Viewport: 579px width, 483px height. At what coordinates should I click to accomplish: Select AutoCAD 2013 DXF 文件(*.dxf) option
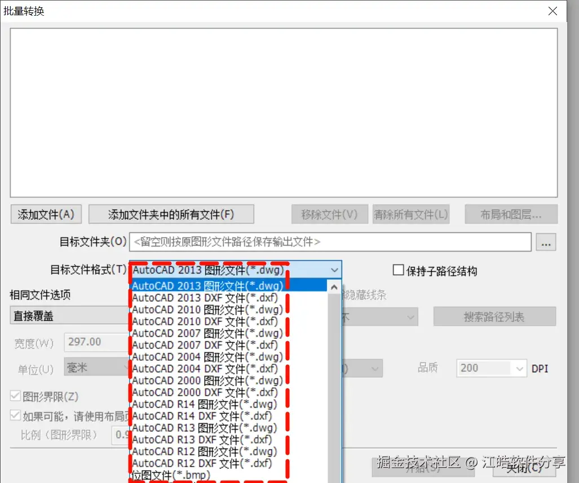point(229,298)
